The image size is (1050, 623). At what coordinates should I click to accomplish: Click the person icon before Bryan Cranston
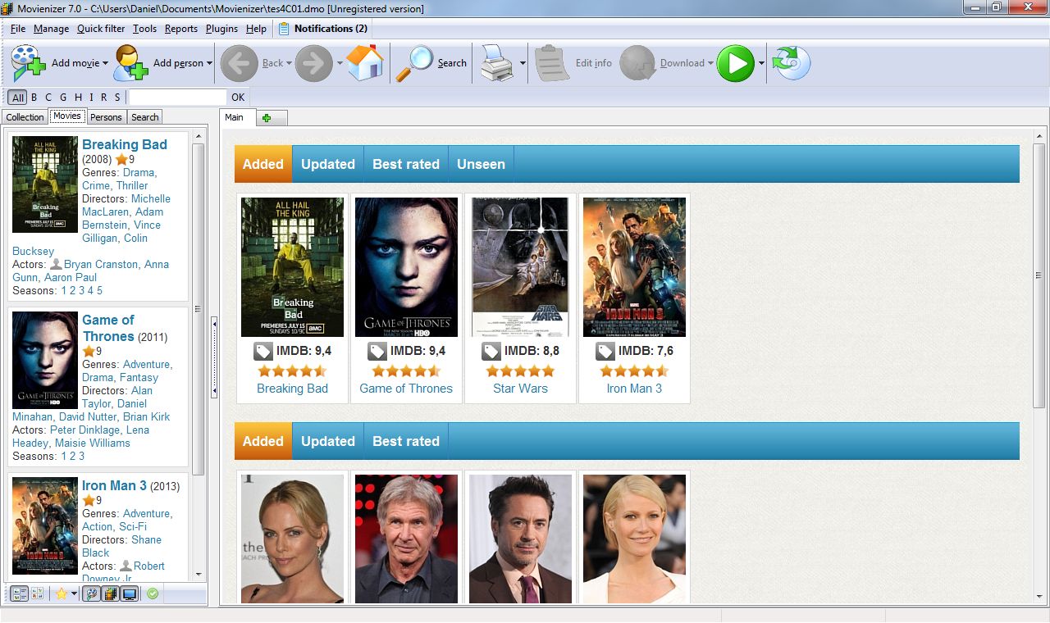[56, 264]
